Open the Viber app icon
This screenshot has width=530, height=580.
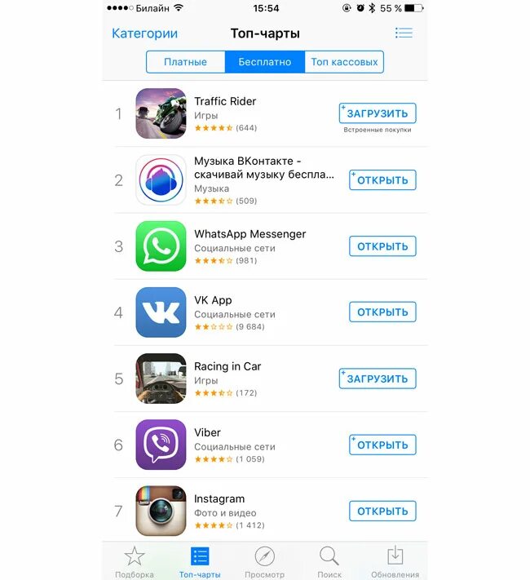pos(161,445)
